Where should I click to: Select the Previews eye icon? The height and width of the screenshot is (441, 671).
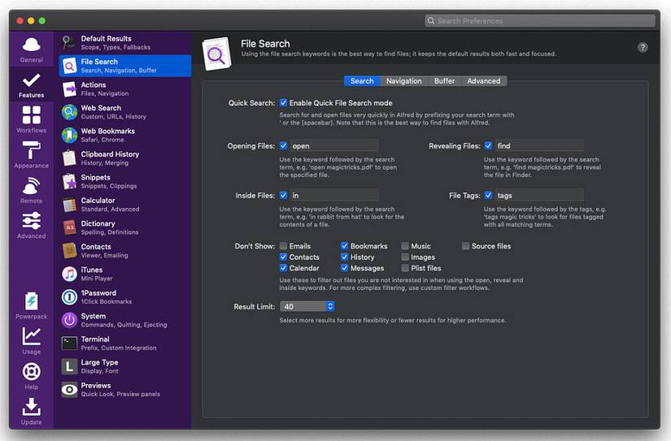click(69, 389)
